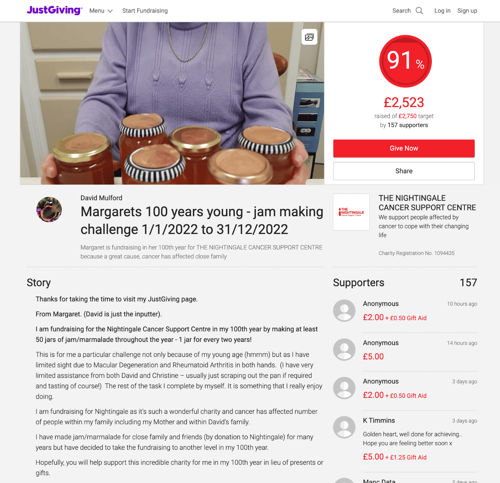Screen dimensions: 500x483
Task: Expand the Menu dropdown chevron
Action: click(110, 11)
